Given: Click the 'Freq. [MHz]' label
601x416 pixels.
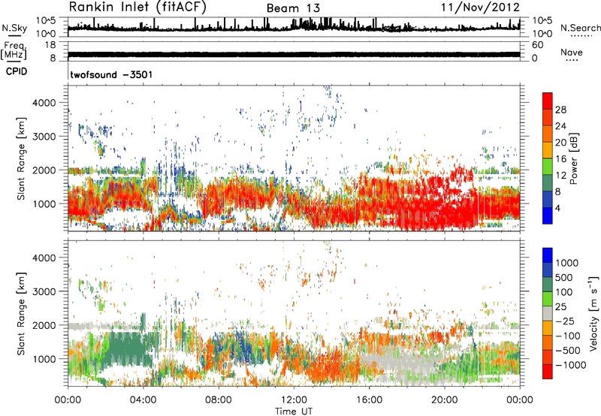Looking at the screenshot, I should click(x=14, y=50).
